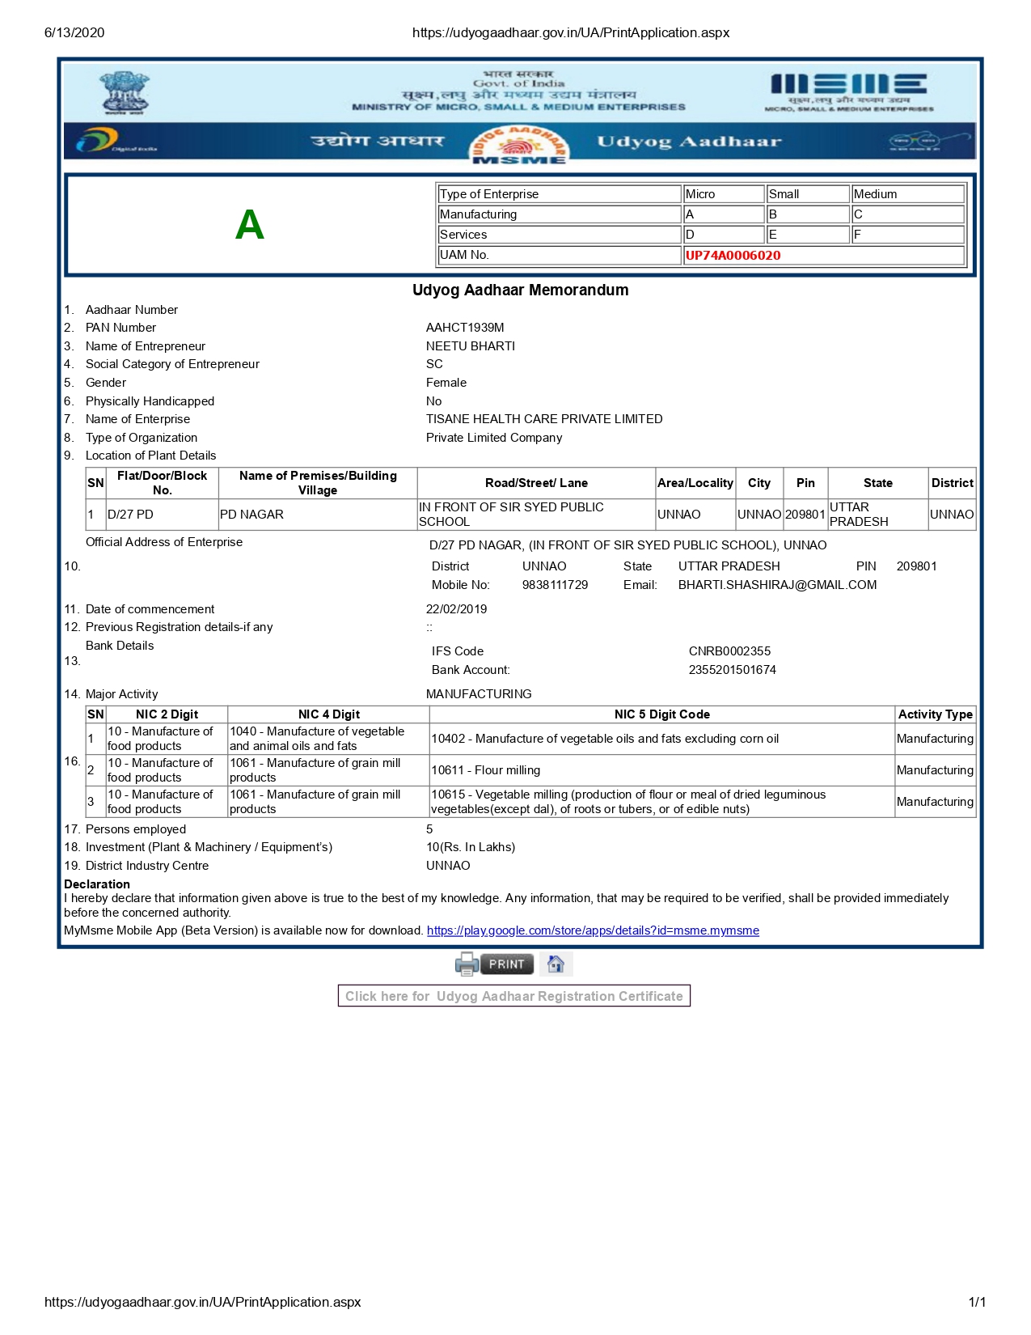Click TISANE HEALTH CARE PRIVATE LIMITED
Screen dimensions: 1031x1335
[x=544, y=419]
